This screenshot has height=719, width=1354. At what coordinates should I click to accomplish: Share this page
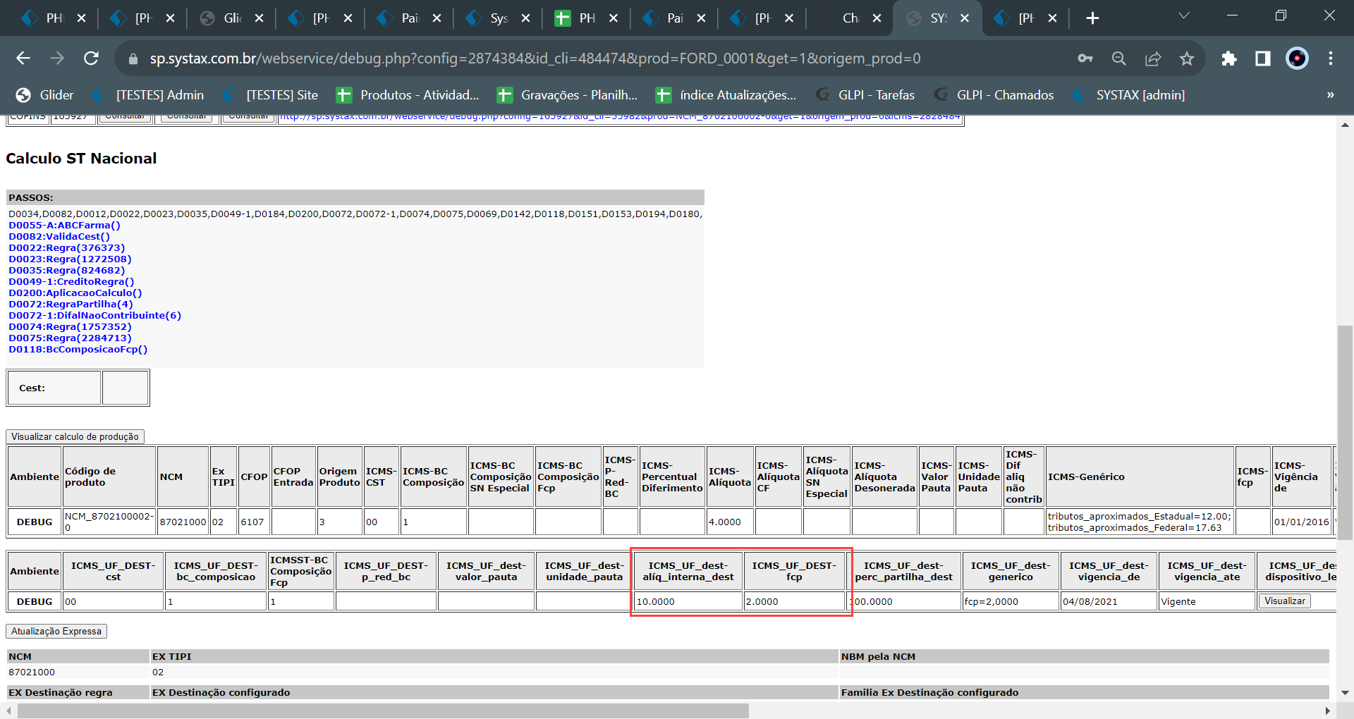1153,59
